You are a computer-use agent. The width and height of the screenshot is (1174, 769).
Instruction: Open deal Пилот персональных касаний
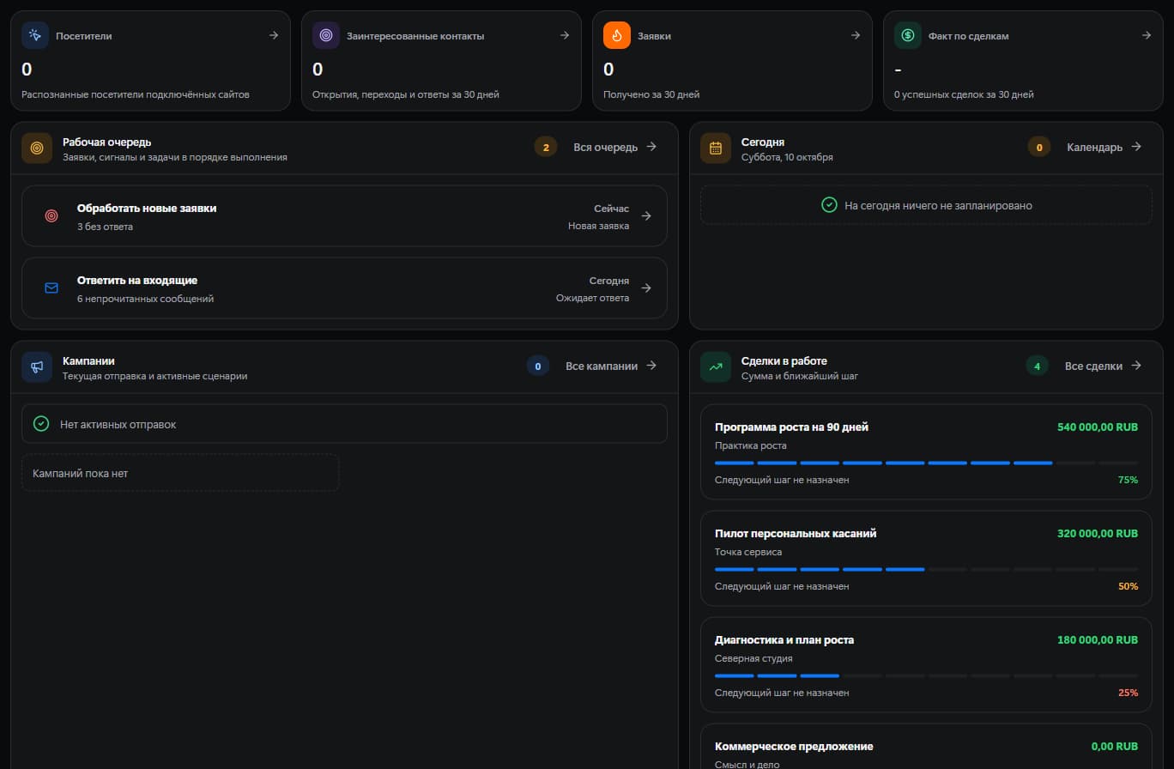[x=926, y=558]
